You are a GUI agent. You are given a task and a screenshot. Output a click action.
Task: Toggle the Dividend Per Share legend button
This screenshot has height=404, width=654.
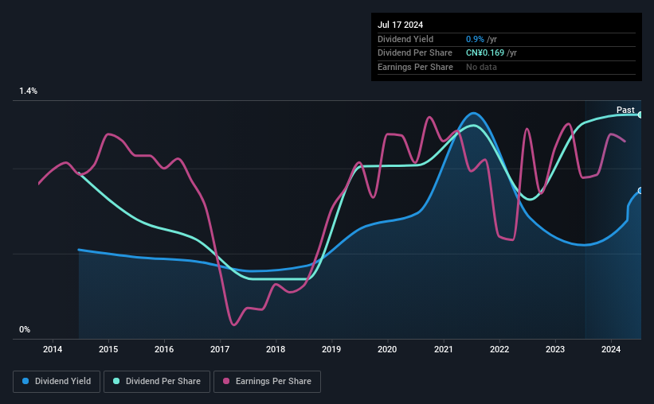click(157, 382)
